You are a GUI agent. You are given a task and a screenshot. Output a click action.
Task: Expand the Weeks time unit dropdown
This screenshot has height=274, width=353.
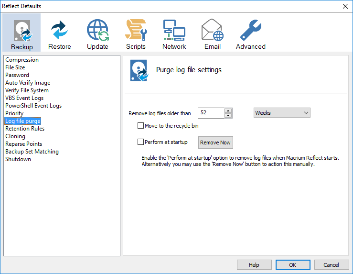[x=281, y=113]
